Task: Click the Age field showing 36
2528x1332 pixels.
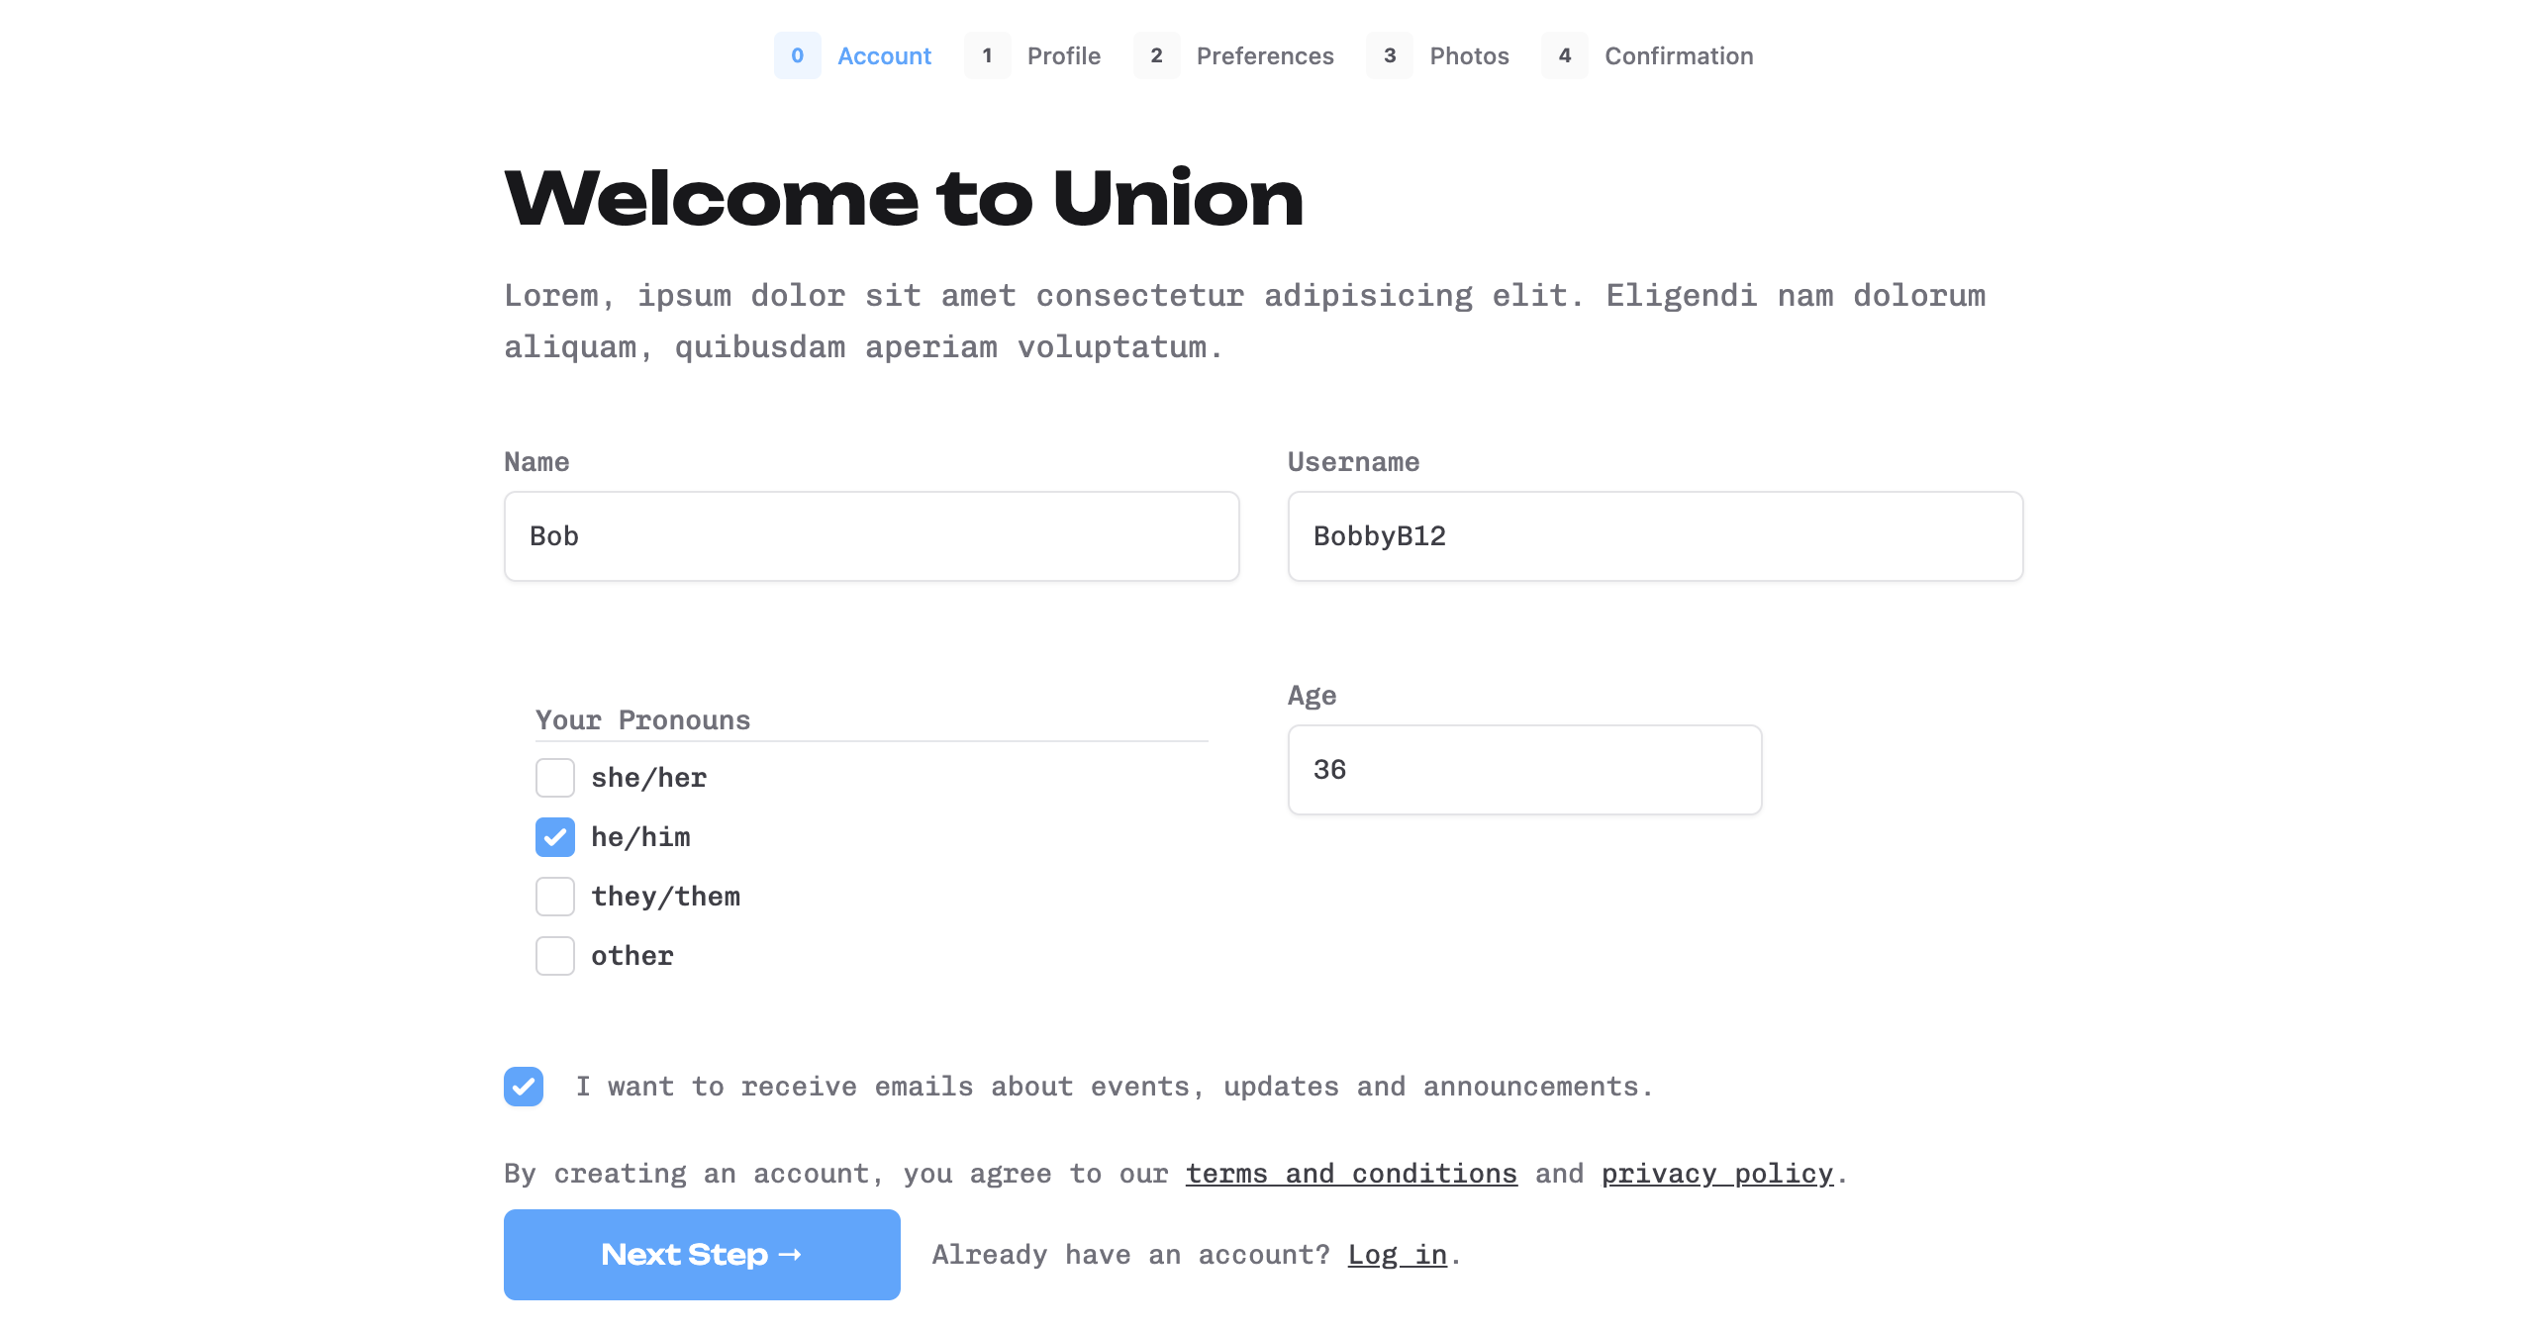Action: [x=1523, y=769]
